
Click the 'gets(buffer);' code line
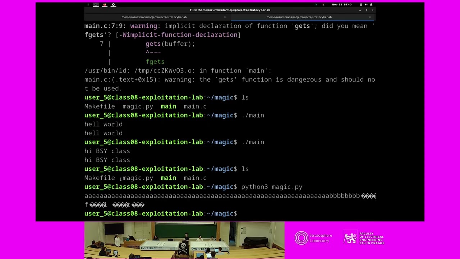[x=170, y=44]
